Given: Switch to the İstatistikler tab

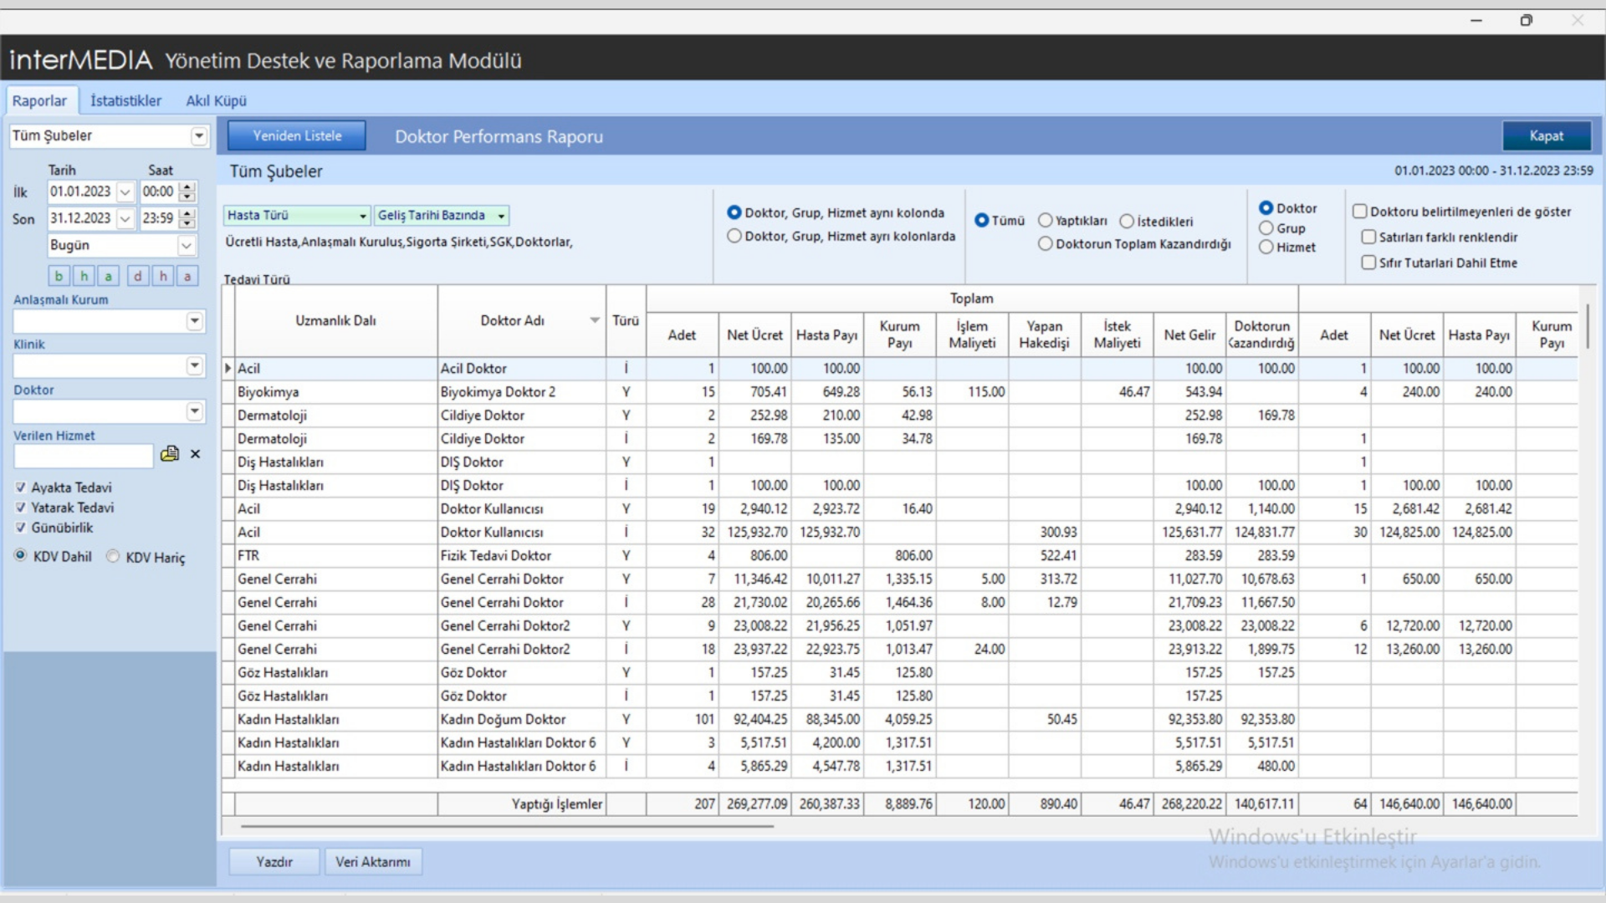Looking at the screenshot, I should [125, 100].
